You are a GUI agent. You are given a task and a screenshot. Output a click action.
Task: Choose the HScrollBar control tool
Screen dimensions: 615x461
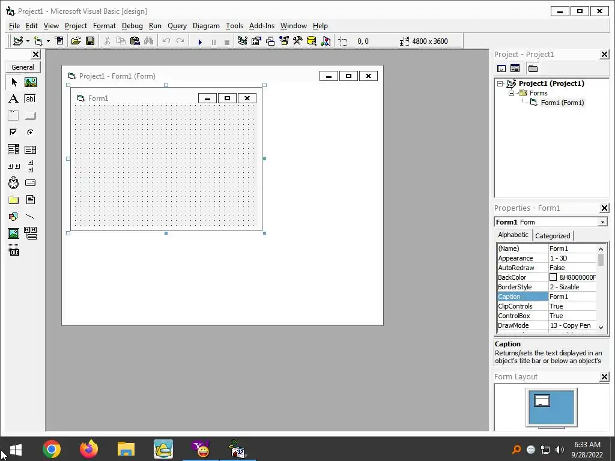click(14, 166)
